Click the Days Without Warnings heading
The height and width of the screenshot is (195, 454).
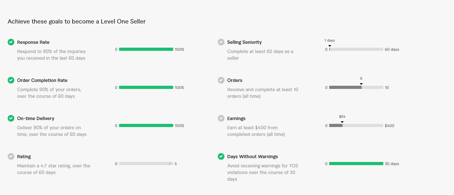(x=252, y=157)
